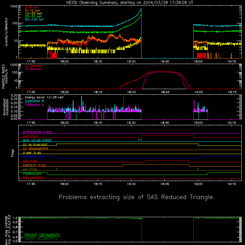This screenshot has height=245, width=245.
Task: Select the '25-50 keV' green legend label
Action: point(34,17)
